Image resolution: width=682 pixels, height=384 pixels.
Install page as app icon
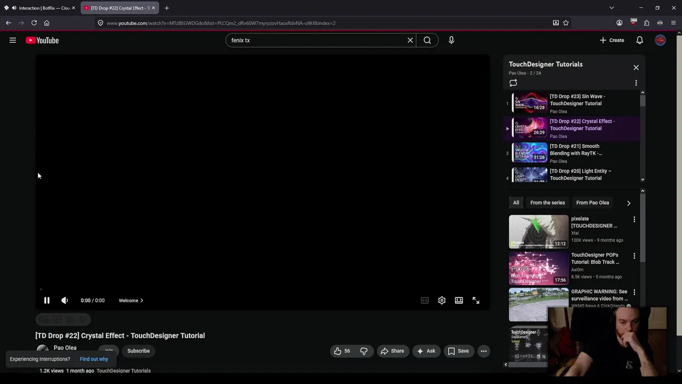[x=556, y=23]
